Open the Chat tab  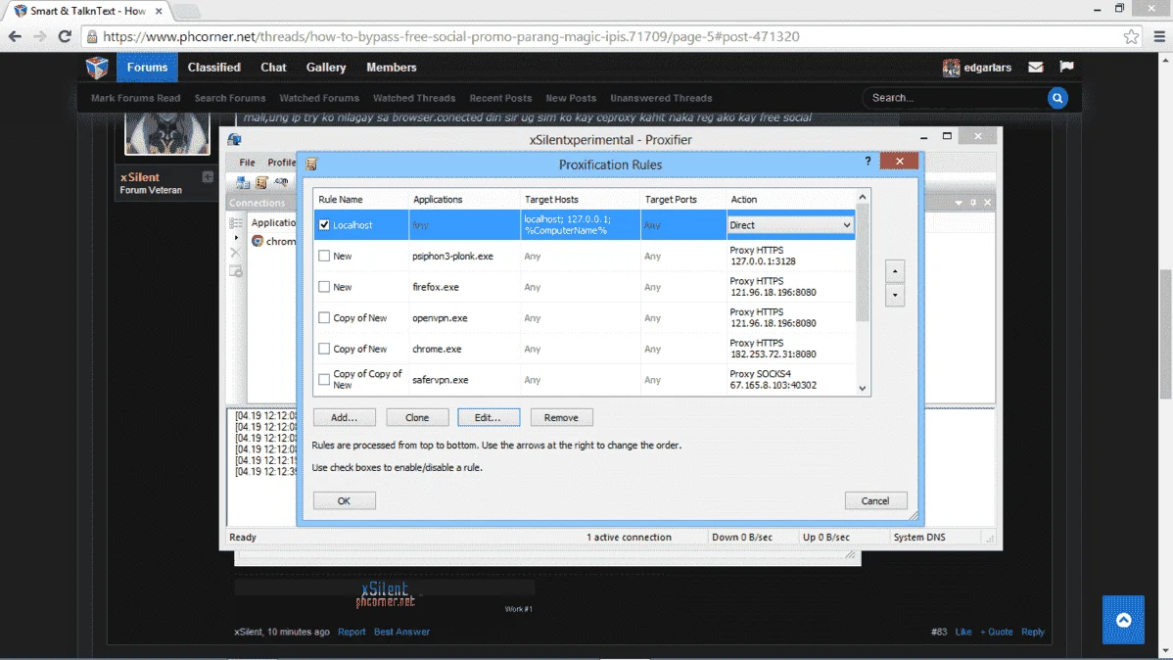click(x=273, y=68)
